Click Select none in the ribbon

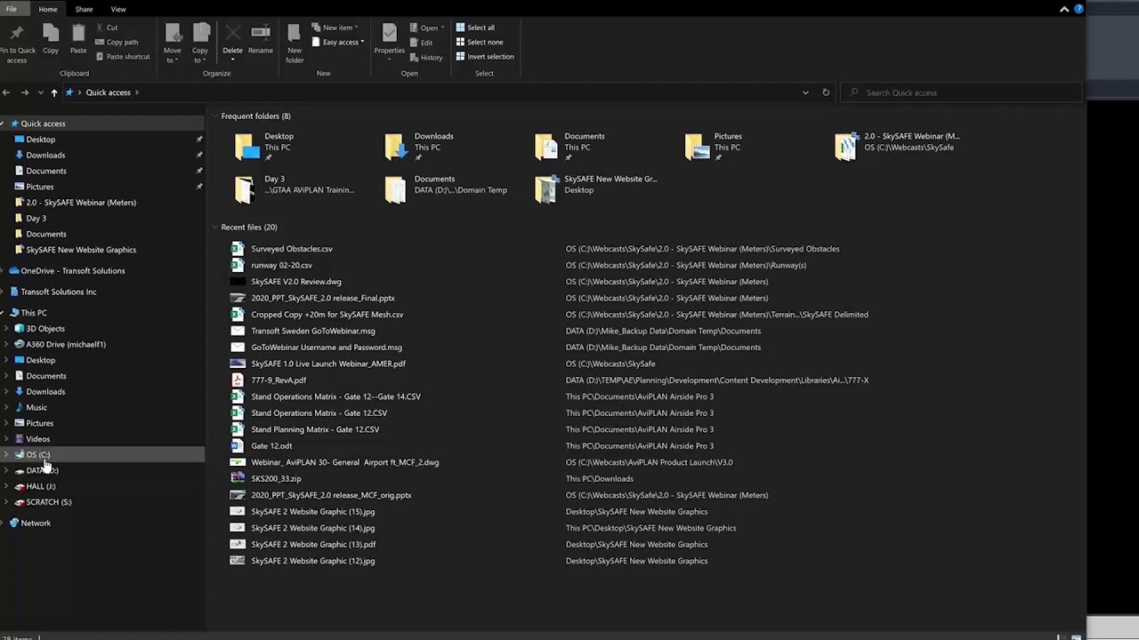tap(479, 42)
